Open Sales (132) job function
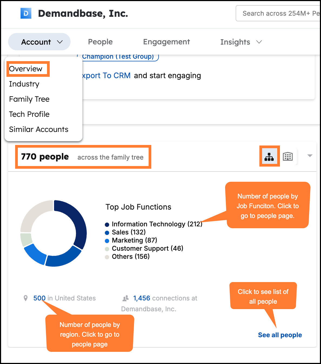 point(129,232)
